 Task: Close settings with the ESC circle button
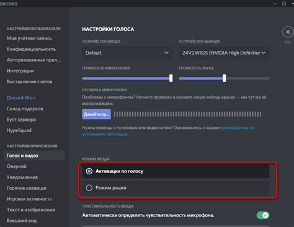(288, 32)
